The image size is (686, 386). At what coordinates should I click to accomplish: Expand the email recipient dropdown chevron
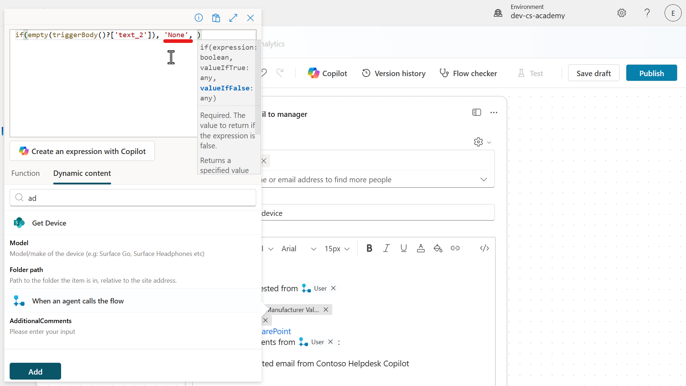tap(483, 179)
